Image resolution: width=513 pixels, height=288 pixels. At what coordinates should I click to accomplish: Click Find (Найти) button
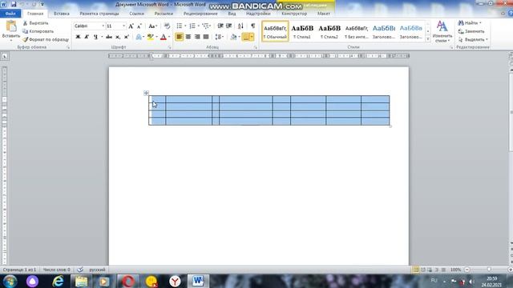click(x=470, y=23)
